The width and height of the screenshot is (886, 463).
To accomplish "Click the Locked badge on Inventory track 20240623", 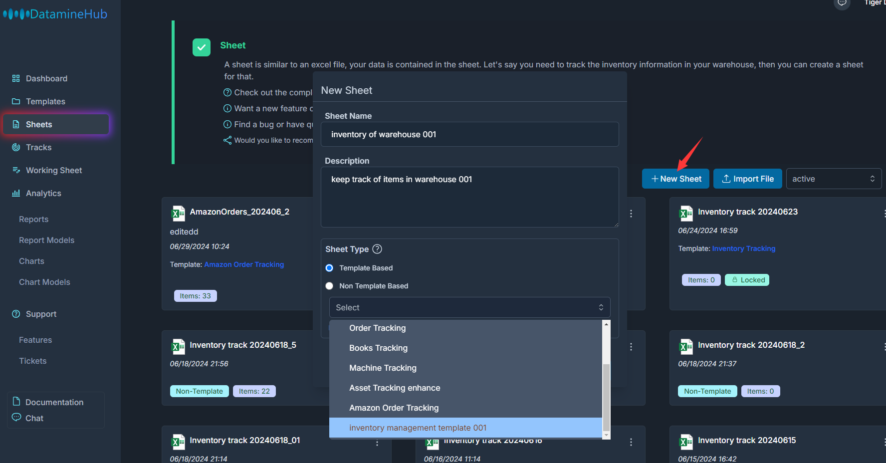I will click(747, 280).
